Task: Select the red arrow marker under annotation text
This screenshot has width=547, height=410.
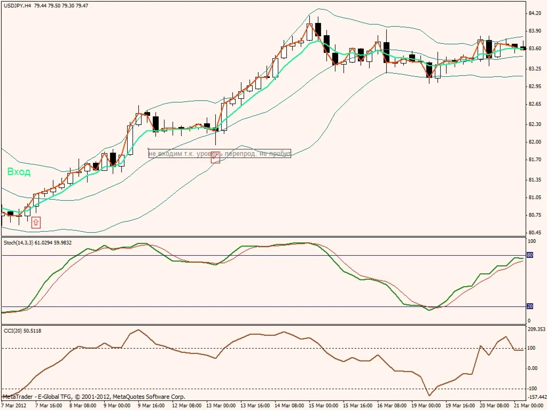Action: 215,158
